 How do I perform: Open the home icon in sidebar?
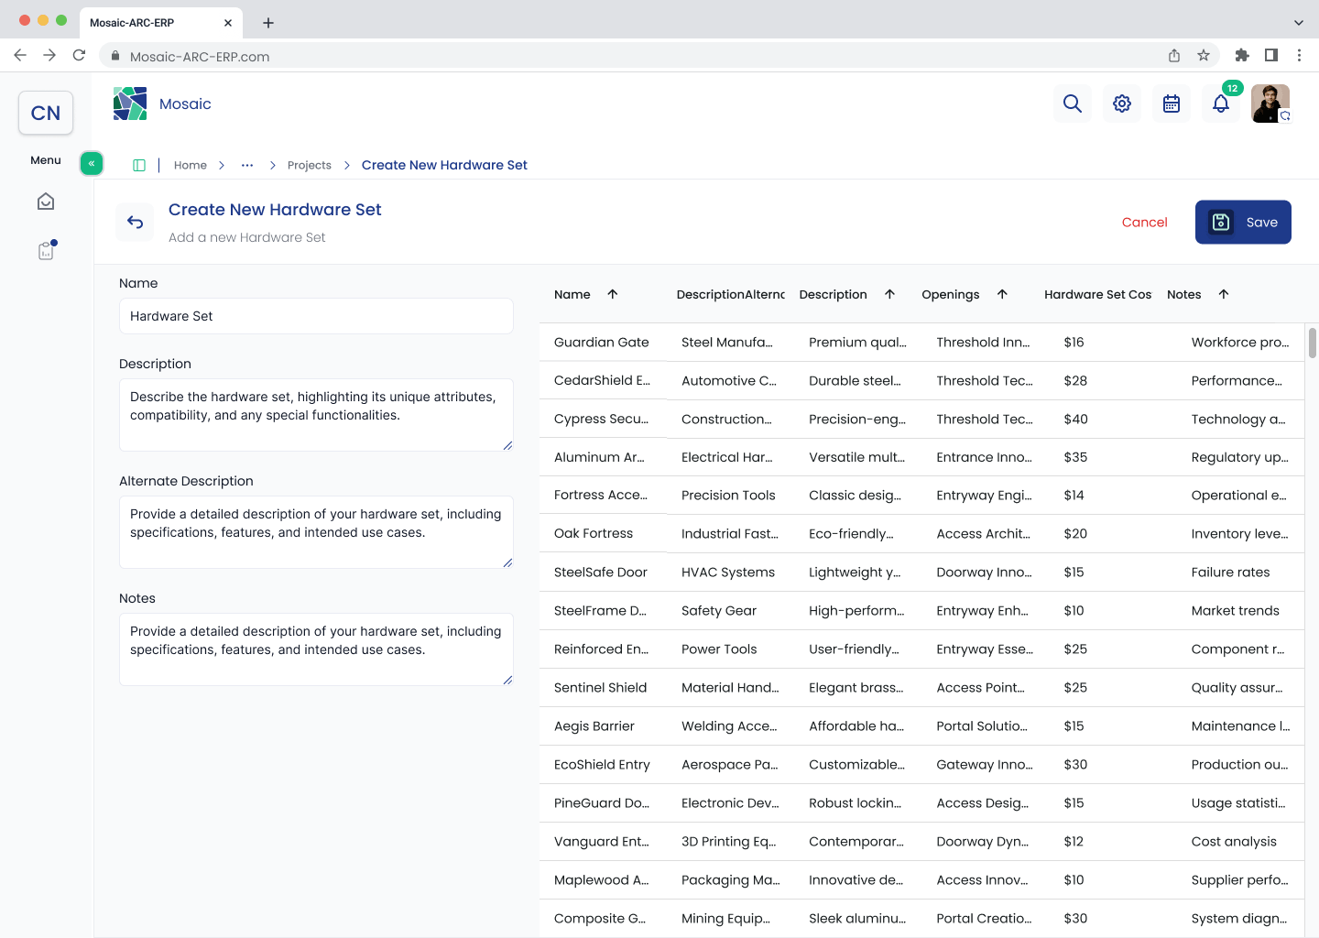(46, 202)
